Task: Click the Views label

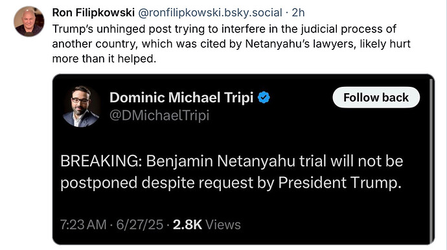Action: click(223, 225)
